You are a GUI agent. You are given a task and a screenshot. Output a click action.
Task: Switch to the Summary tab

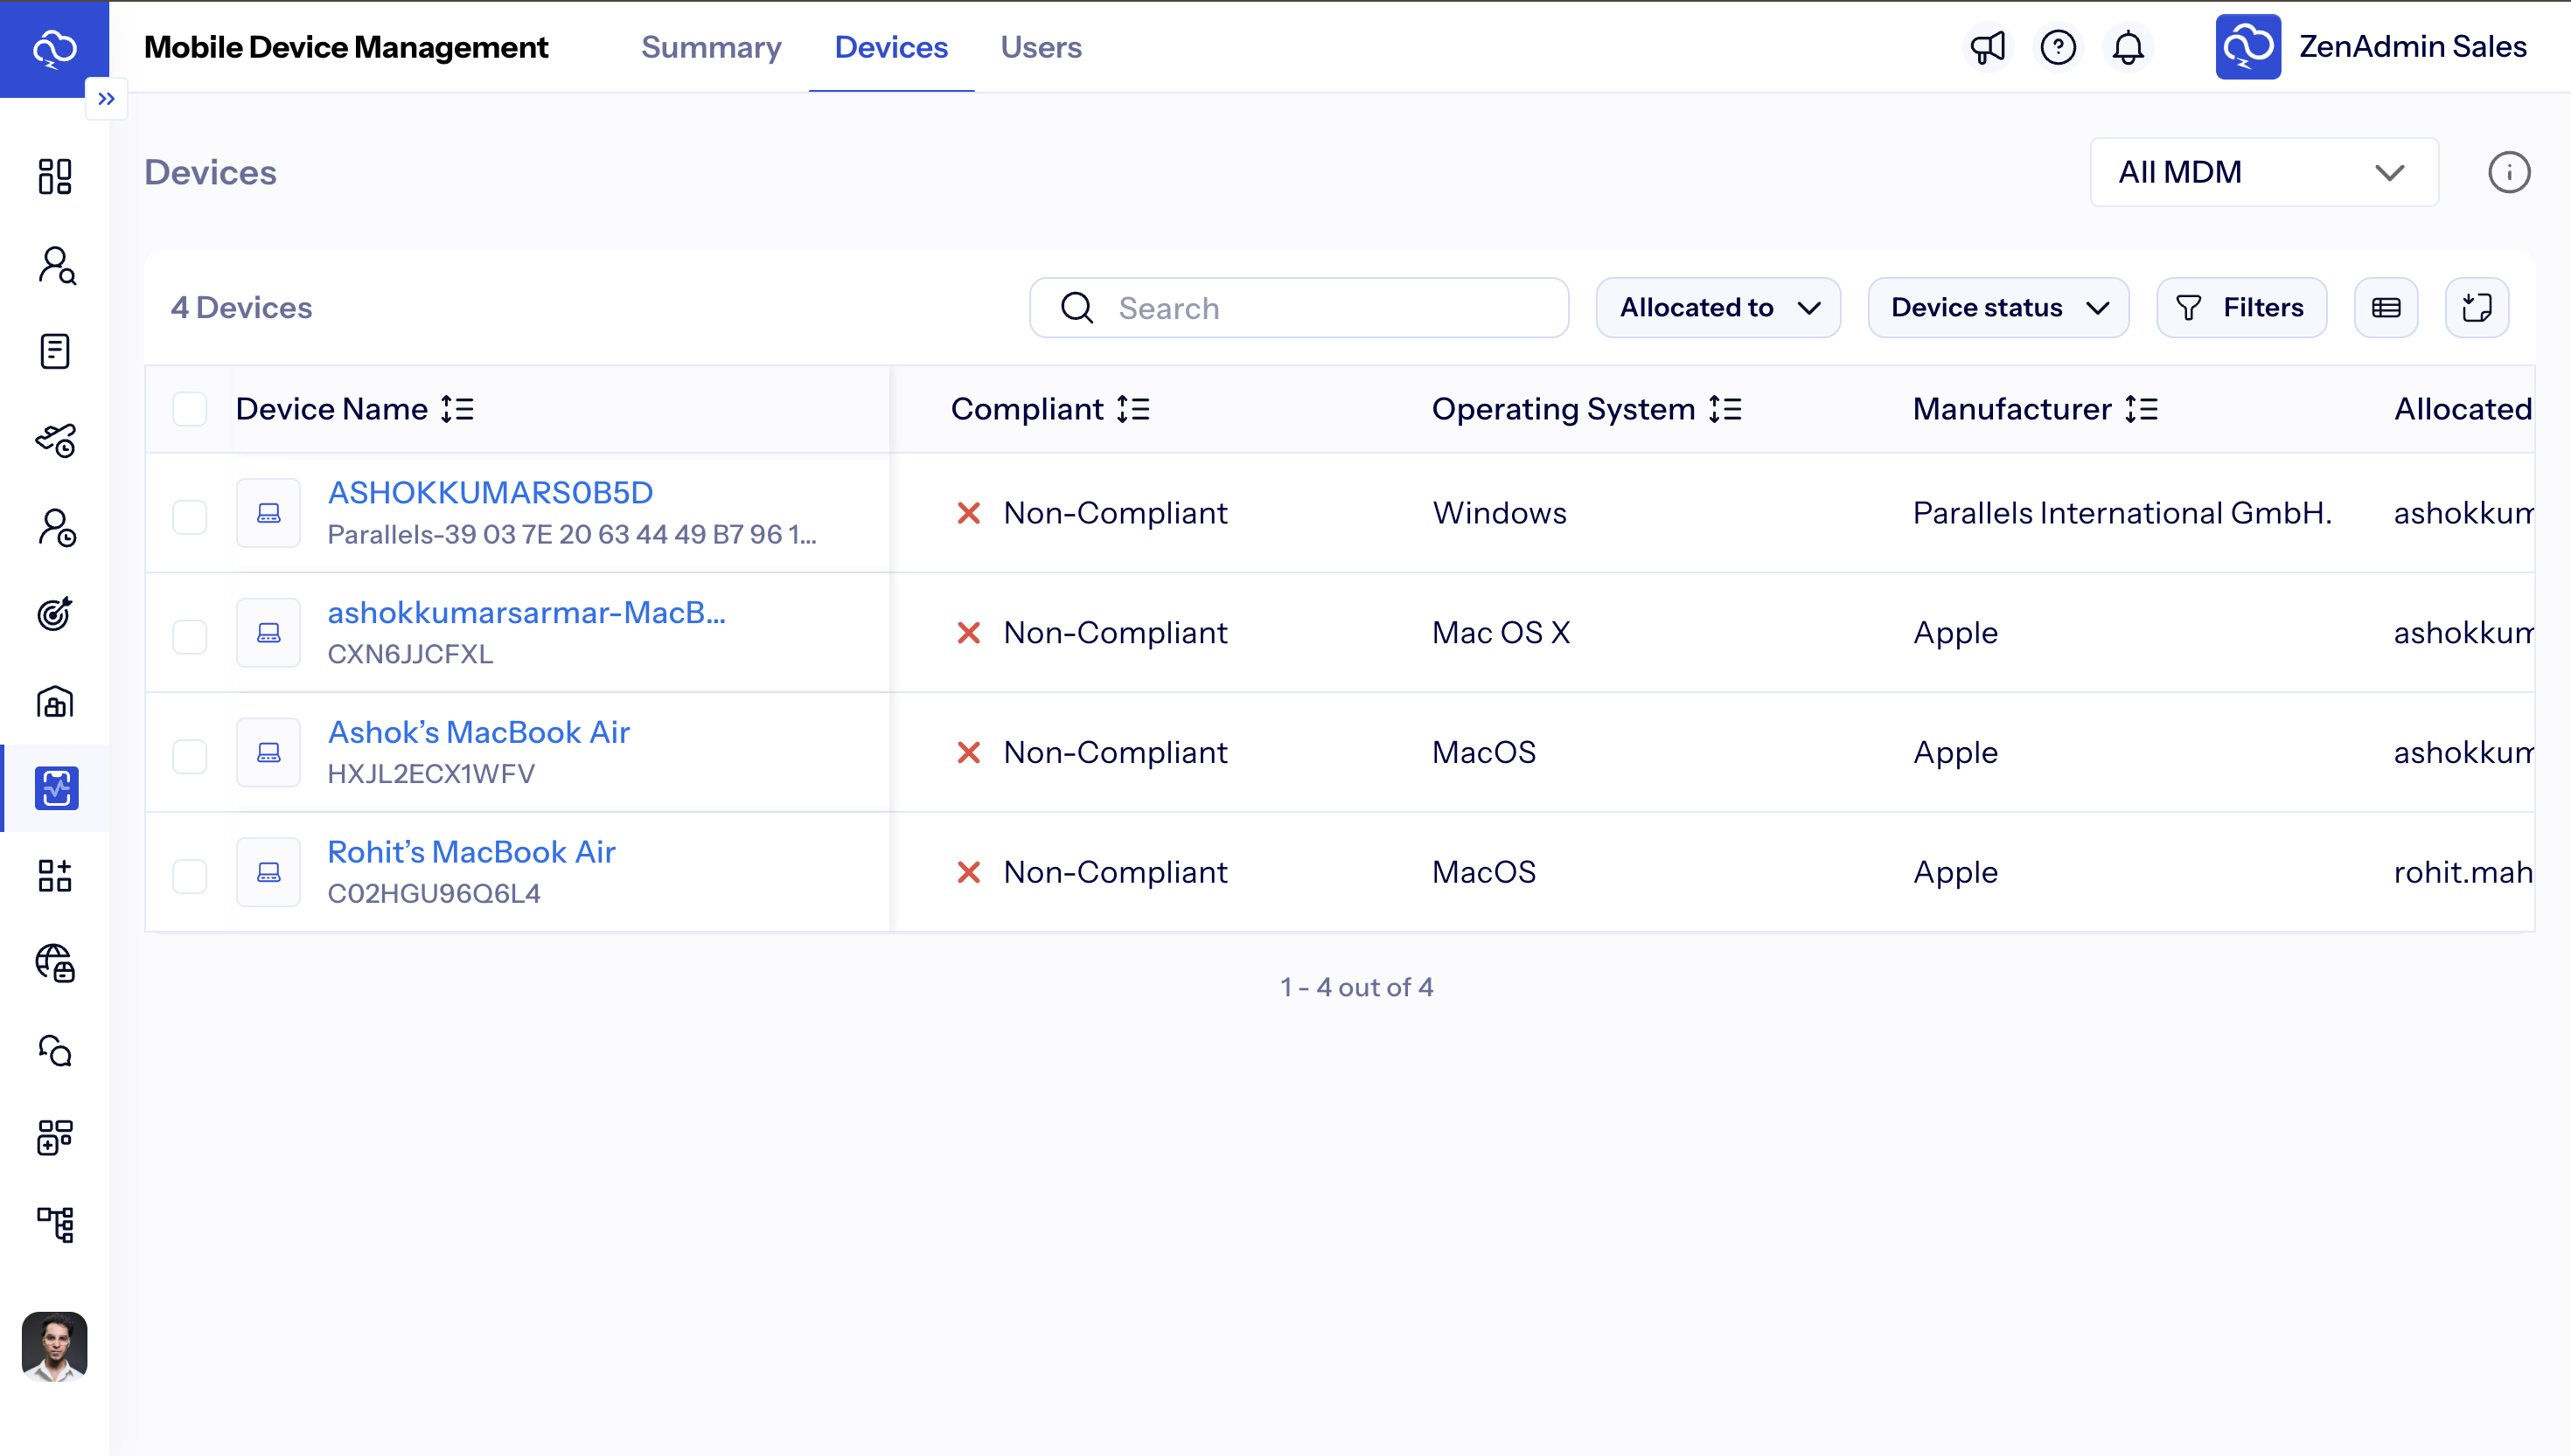[x=710, y=47]
